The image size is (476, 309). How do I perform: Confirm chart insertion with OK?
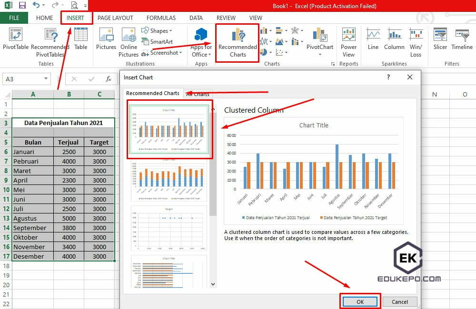pyautogui.click(x=360, y=301)
